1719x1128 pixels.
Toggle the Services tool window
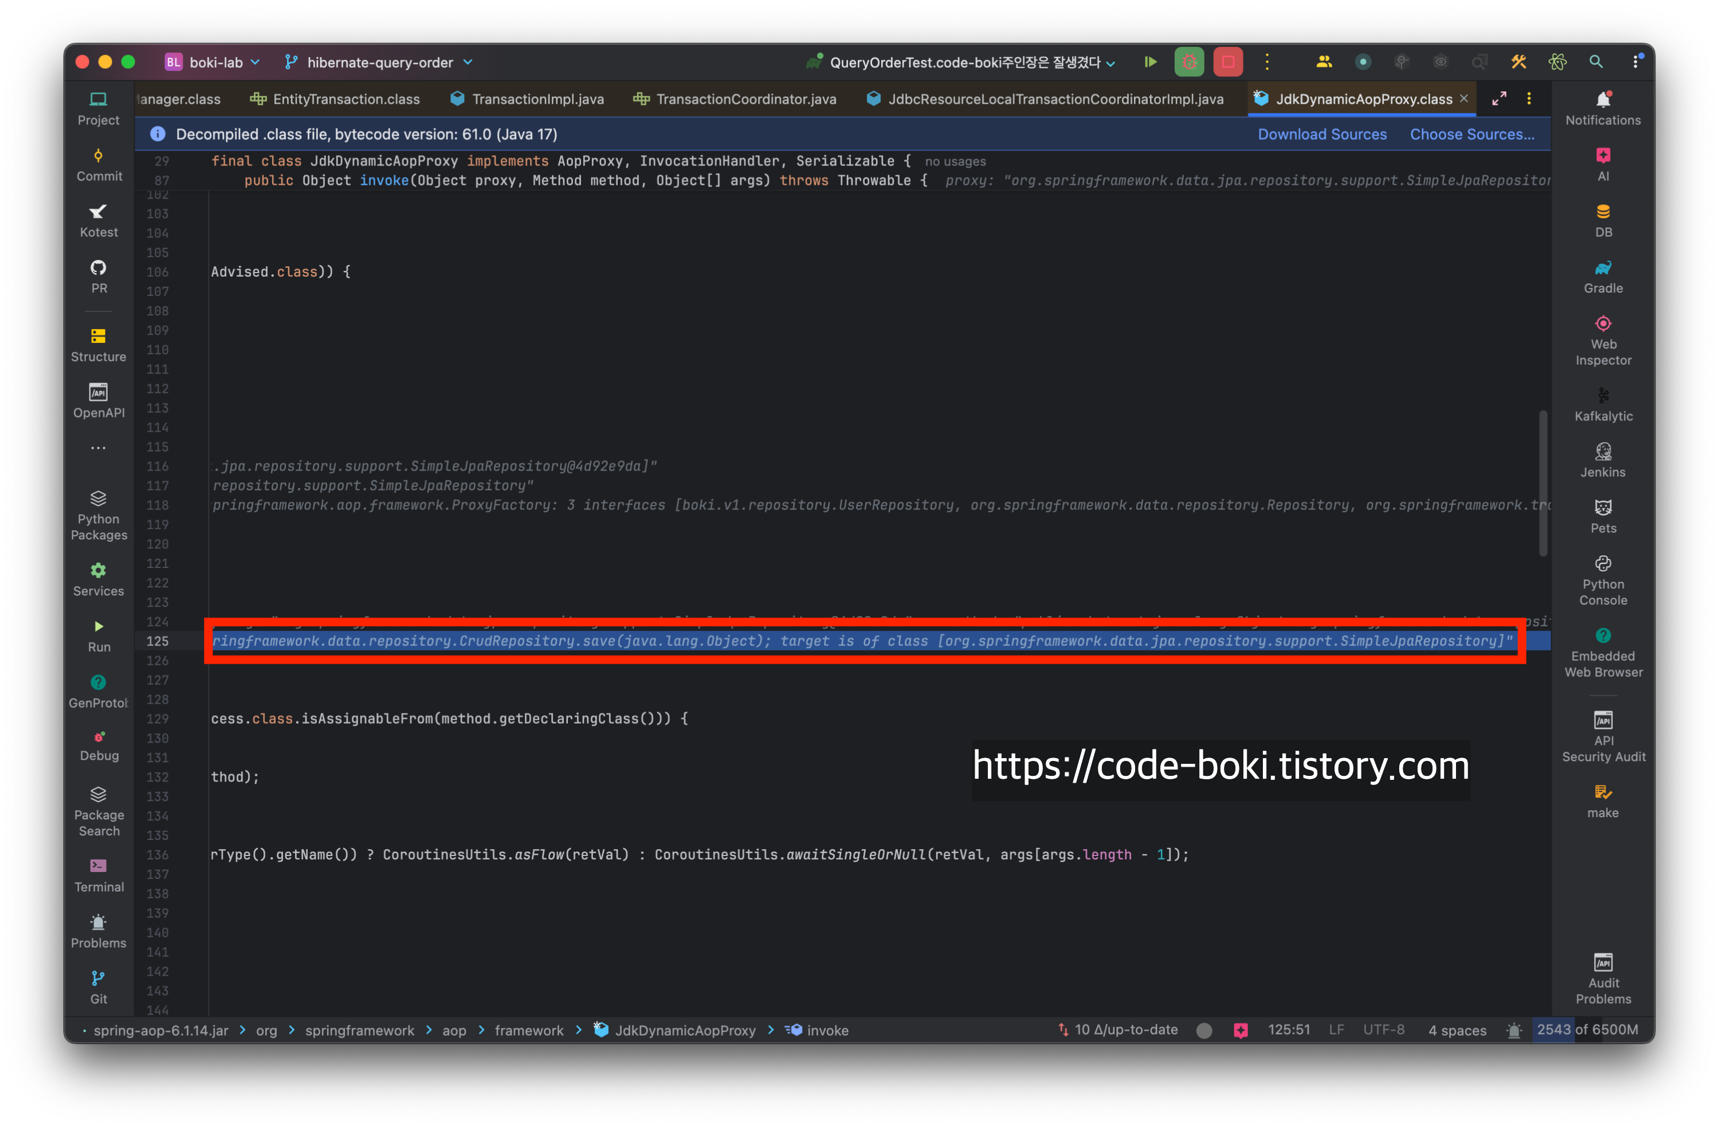[99, 579]
